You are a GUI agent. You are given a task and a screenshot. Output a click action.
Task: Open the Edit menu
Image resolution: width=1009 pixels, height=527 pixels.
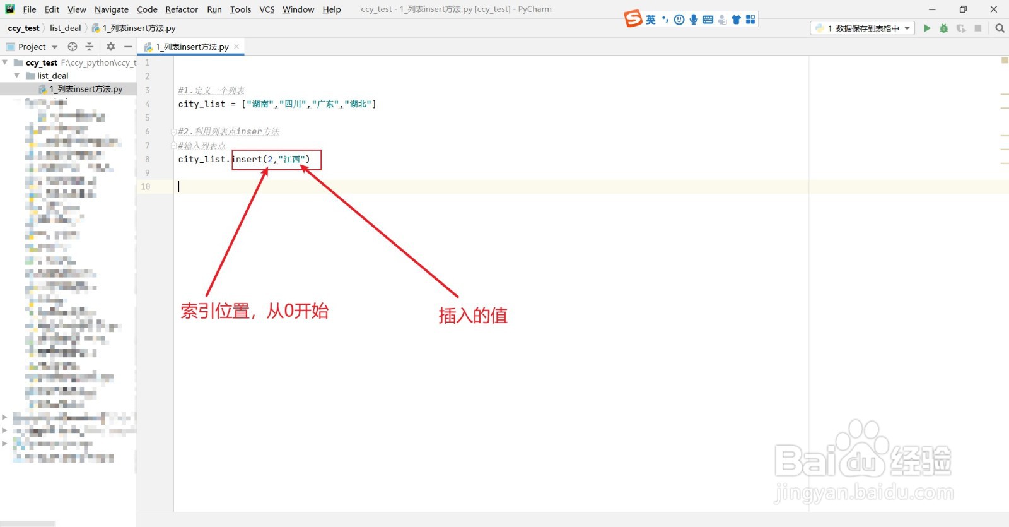pos(52,9)
